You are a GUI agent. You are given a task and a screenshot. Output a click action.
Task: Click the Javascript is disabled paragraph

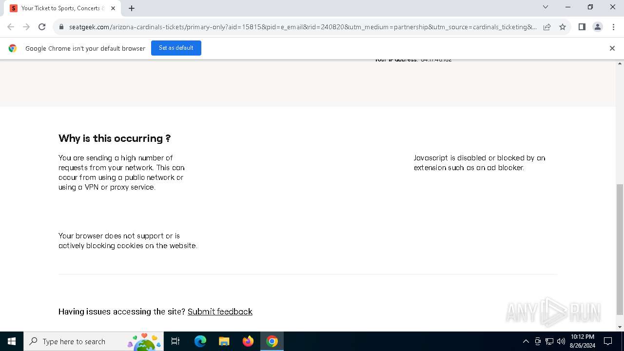(x=480, y=163)
